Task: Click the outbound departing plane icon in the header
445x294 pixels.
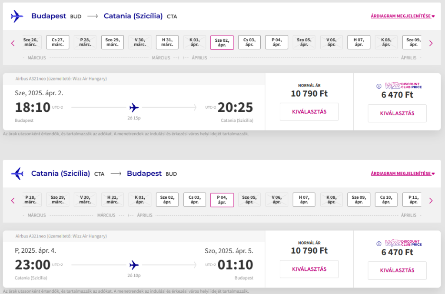Action: (x=17, y=17)
